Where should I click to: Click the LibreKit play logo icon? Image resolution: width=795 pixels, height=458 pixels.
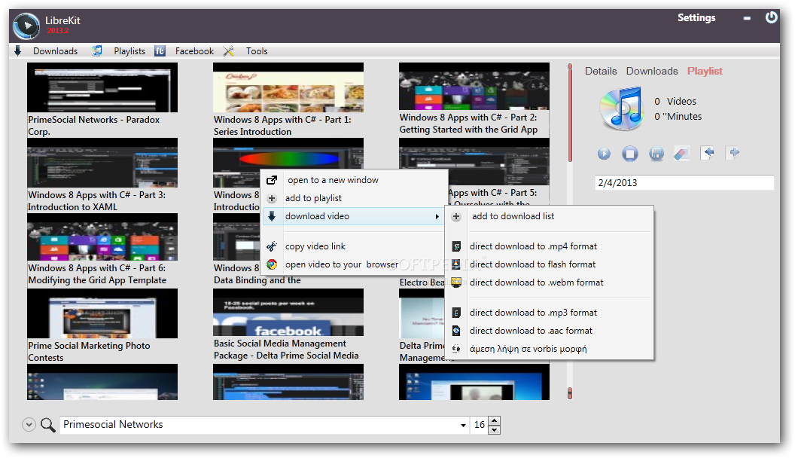click(x=26, y=26)
